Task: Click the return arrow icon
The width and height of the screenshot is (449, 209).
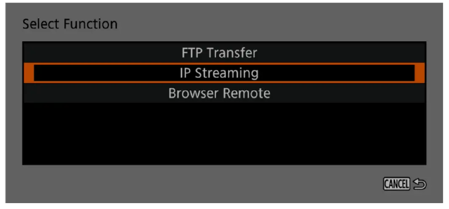Action: click(x=419, y=184)
